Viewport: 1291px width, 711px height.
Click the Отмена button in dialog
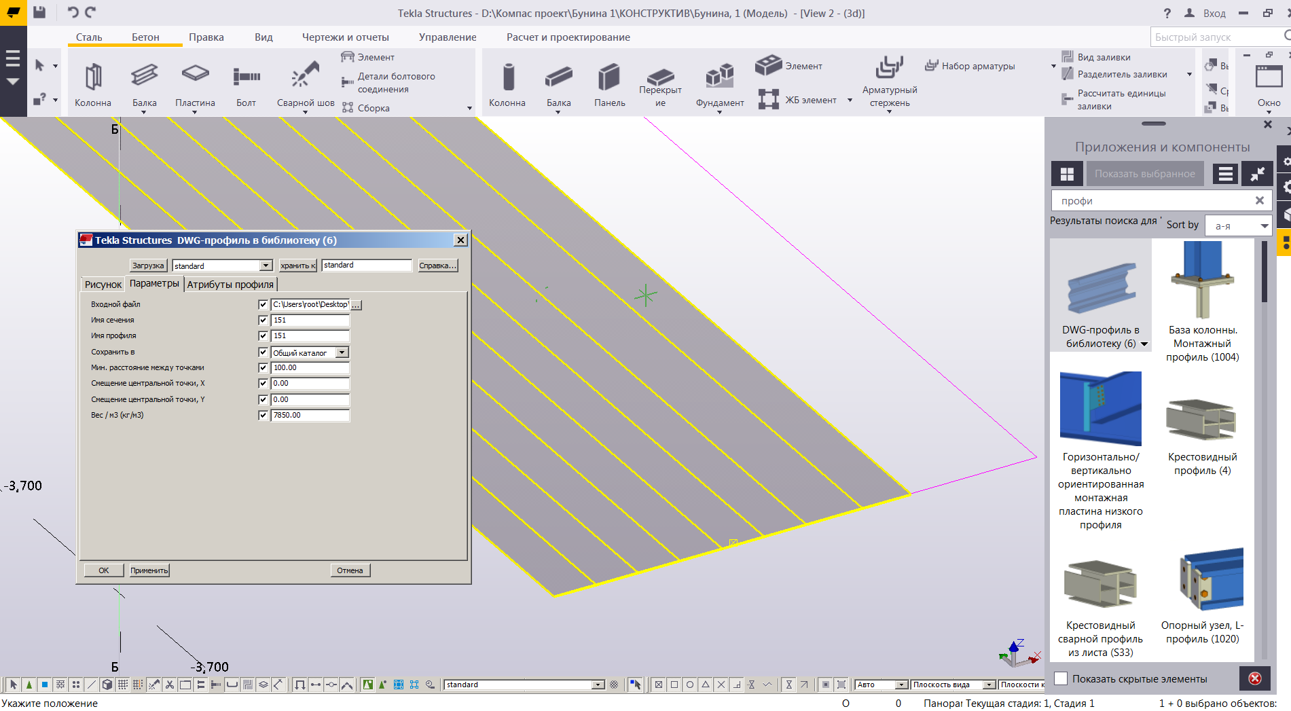[x=350, y=570]
